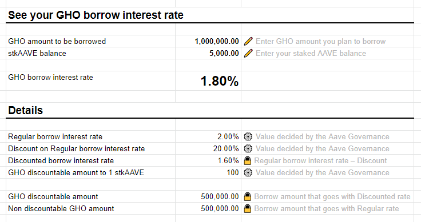Select the 'GHO amount to be borrowed' label cell
421x222 pixels.
coord(90,41)
